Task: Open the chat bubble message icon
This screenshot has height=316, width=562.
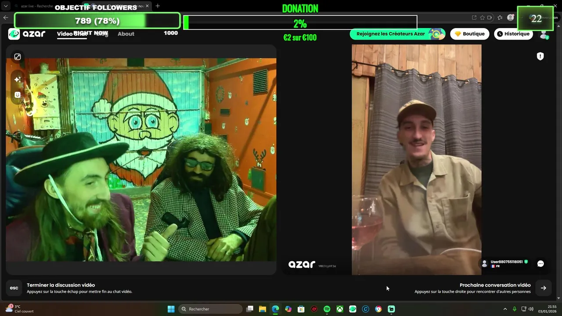Action: [540, 264]
